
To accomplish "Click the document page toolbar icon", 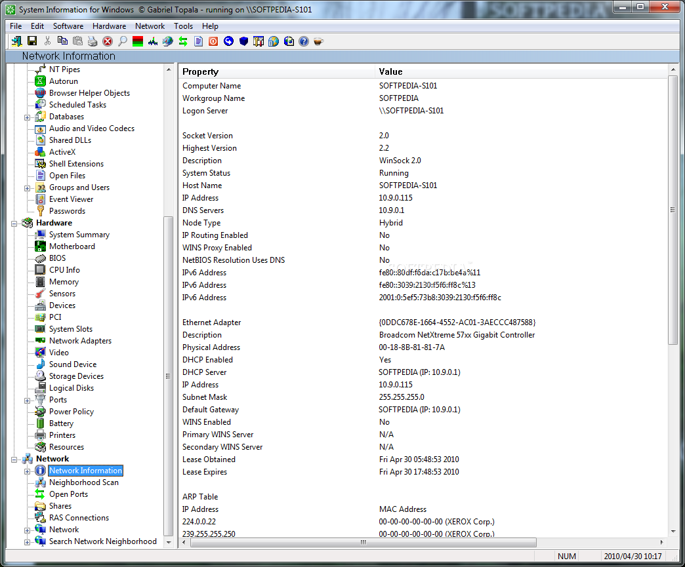I will pyautogui.click(x=198, y=41).
